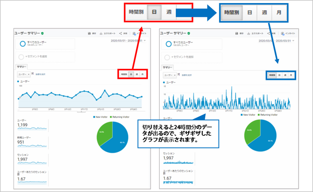
Task: Open date range dropdown in hourly-graph report
Action: 277,41
